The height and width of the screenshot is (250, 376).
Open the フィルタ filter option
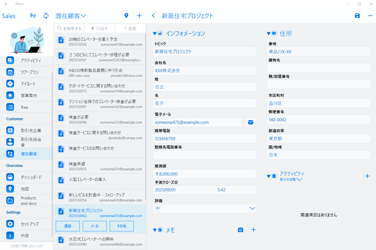coord(100,29)
